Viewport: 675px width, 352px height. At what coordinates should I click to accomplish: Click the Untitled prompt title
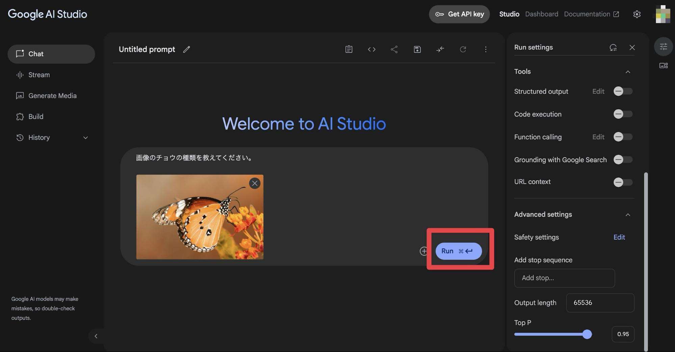tap(147, 50)
